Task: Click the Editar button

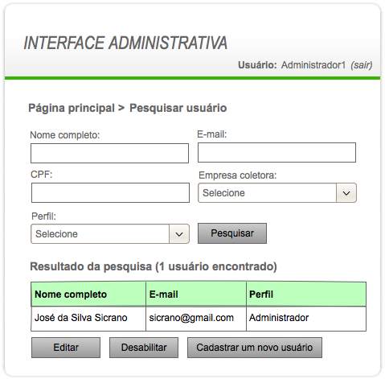Action: point(66,348)
